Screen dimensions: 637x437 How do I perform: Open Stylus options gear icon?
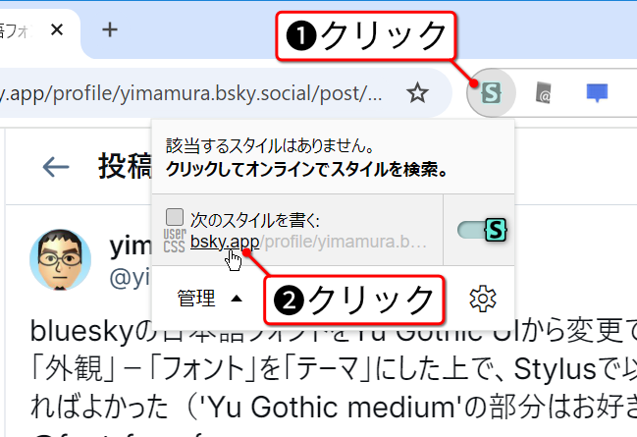[x=482, y=300]
